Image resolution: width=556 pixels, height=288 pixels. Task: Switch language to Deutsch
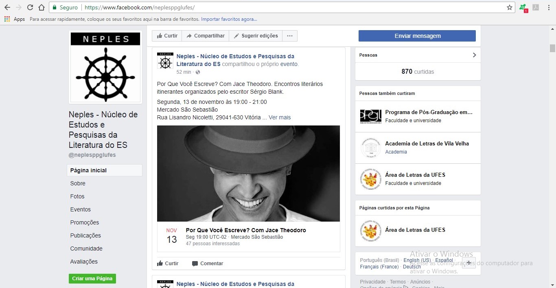(412, 267)
